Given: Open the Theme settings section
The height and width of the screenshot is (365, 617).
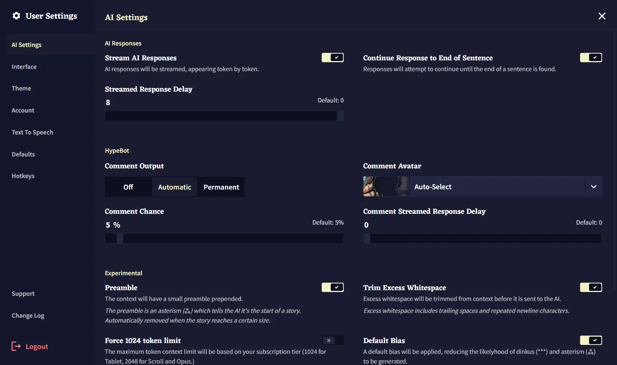Looking at the screenshot, I should 21,88.
